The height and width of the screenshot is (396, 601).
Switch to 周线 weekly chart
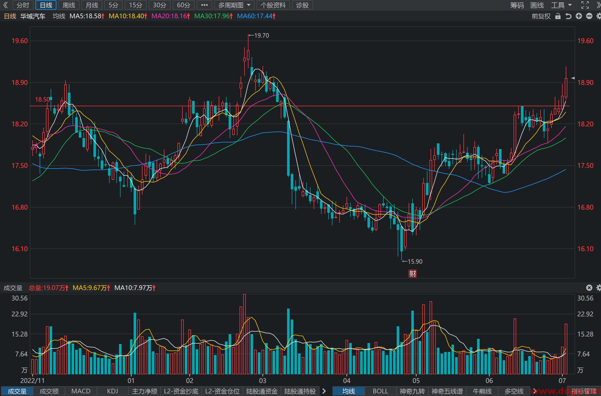coord(69,5)
